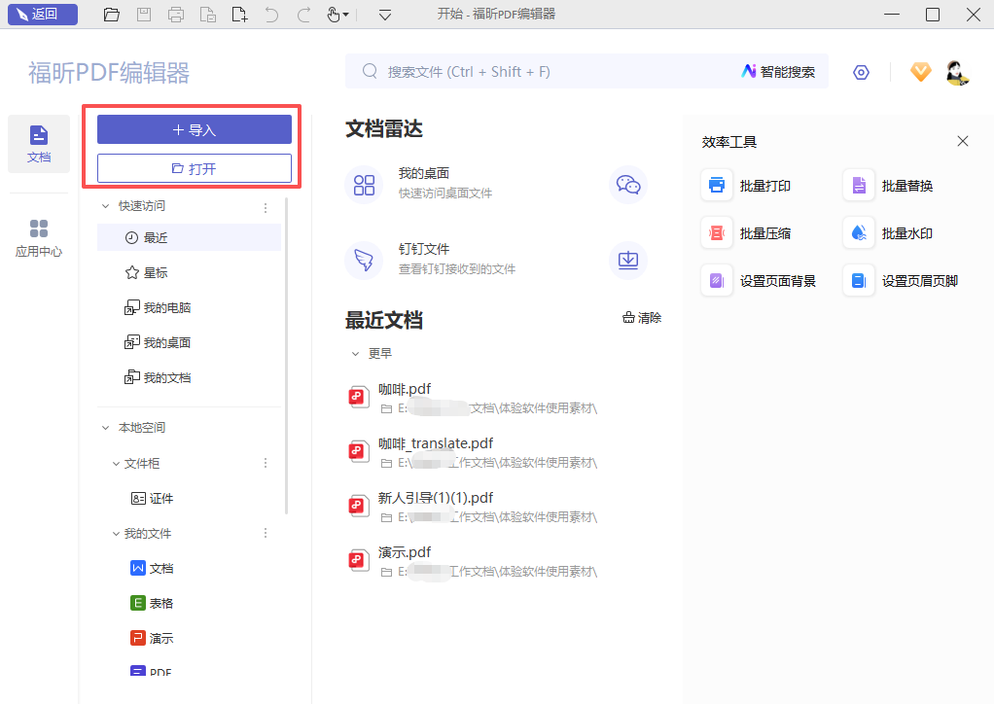Open 应用中心 in sidebar
994x704 pixels.
point(39,238)
